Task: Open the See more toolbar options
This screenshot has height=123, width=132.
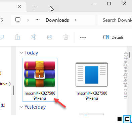Action: [x=83, y=37]
